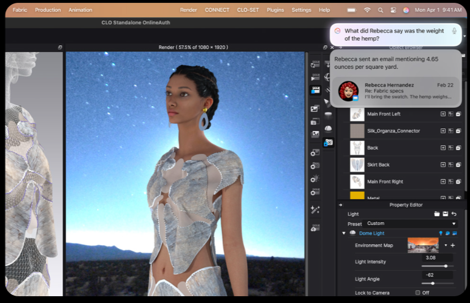This screenshot has height=303, width=470.
Task: Toggle the blue sphere icon on Dome Light row
Action: coord(447,233)
